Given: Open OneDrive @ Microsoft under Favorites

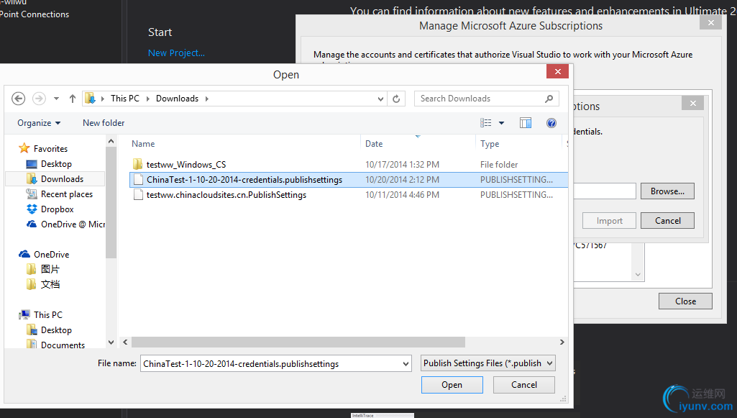Looking at the screenshot, I should click(73, 224).
